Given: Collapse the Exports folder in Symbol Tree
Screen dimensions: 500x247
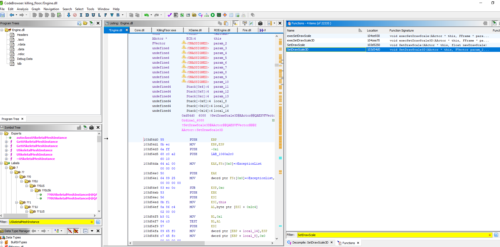Looking at the screenshot, I should (x=2, y=133).
